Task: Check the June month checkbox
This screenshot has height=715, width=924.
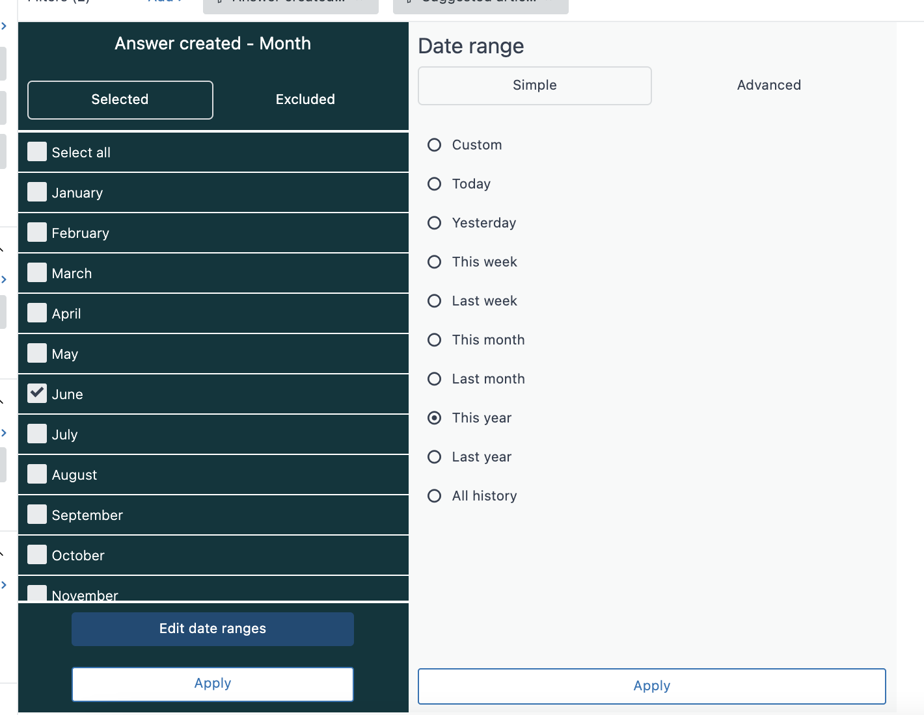Action: [x=37, y=393]
